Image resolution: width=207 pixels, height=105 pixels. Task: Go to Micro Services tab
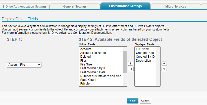point(176,6)
